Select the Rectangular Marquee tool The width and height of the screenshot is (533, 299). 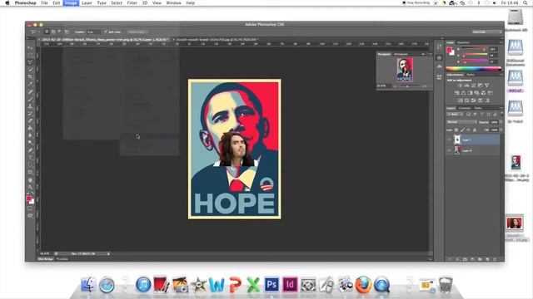pyautogui.click(x=30, y=55)
